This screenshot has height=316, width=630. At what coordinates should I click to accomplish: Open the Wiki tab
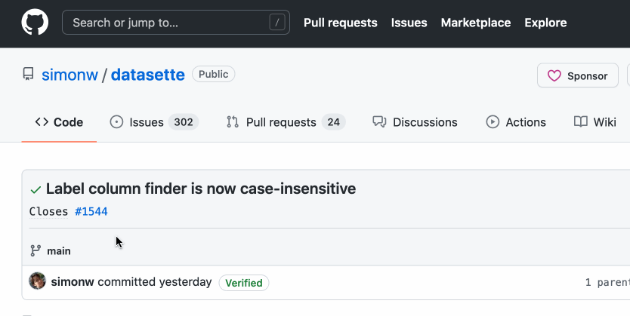pyautogui.click(x=595, y=122)
